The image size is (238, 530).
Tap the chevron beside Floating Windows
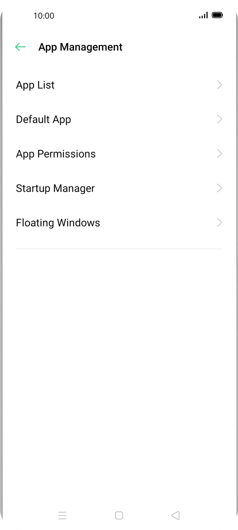click(x=219, y=222)
